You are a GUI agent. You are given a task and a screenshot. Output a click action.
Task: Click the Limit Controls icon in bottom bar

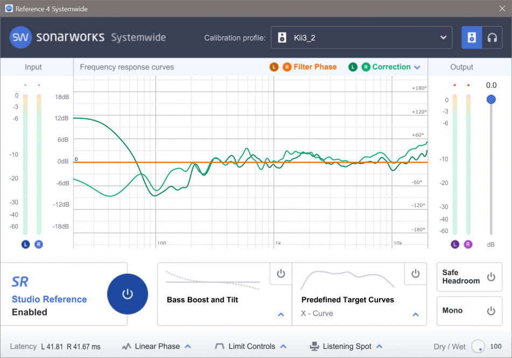(x=219, y=346)
